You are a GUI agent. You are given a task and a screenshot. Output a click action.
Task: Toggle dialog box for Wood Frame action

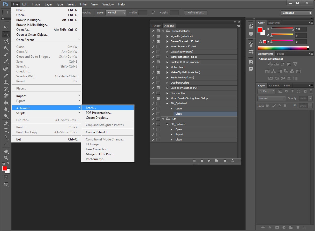pyautogui.click(x=158, y=47)
